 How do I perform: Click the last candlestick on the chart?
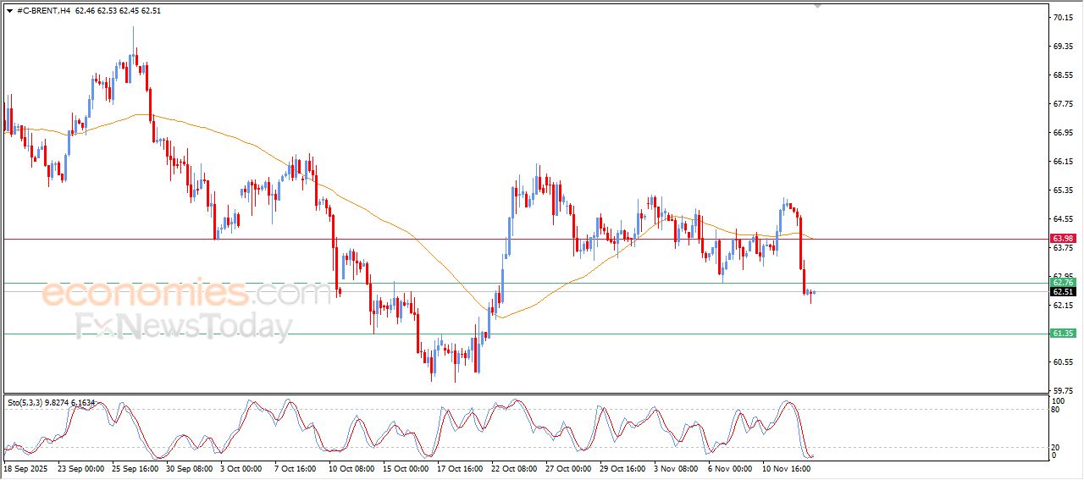coord(814,292)
